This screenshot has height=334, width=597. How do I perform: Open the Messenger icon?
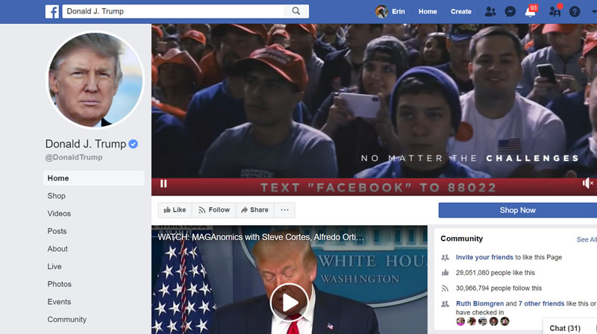click(x=510, y=12)
